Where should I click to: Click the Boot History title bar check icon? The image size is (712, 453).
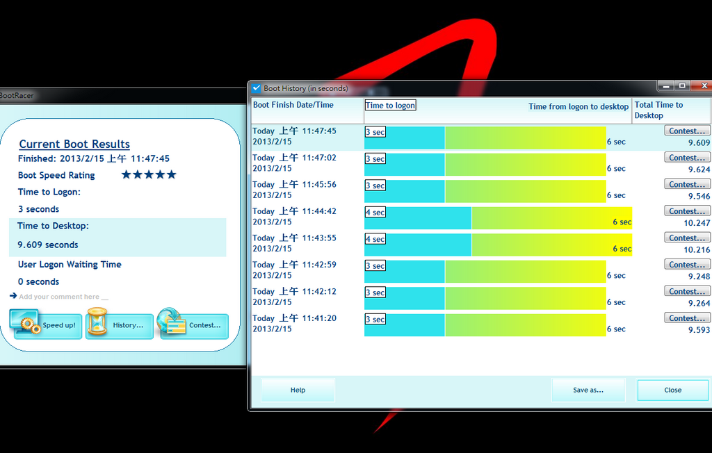coord(257,88)
